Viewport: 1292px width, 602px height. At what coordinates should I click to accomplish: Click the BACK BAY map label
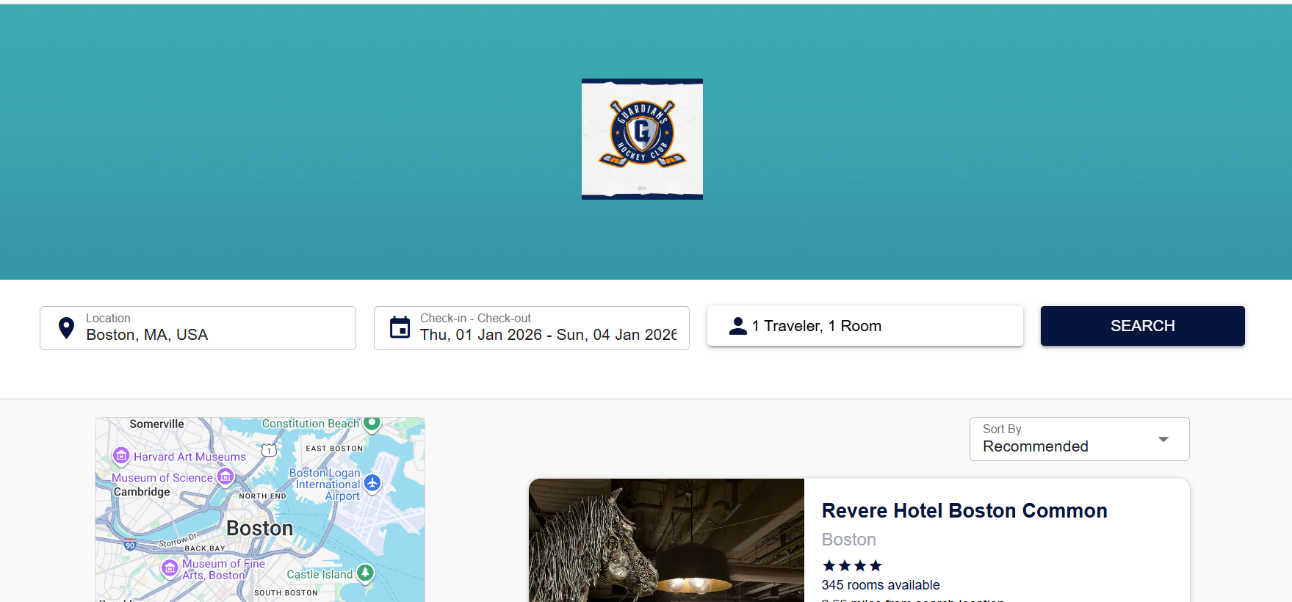click(205, 548)
